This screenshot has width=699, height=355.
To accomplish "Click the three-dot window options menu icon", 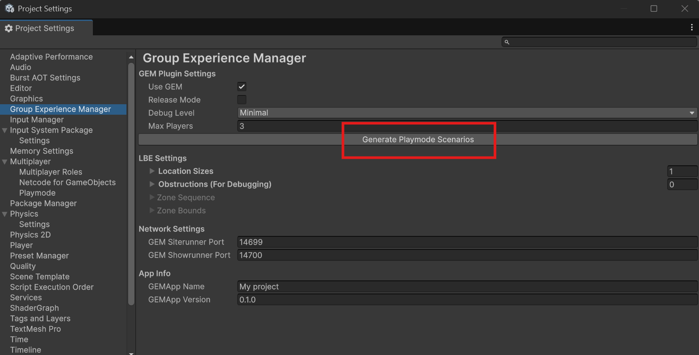I will click(692, 27).
